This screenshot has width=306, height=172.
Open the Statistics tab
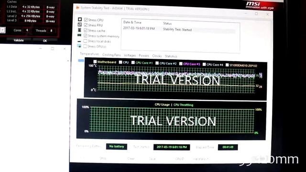coord(171,56)
